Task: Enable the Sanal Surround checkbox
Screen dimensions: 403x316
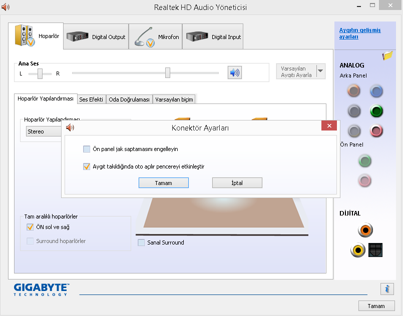Action: (x=141, y=242)
